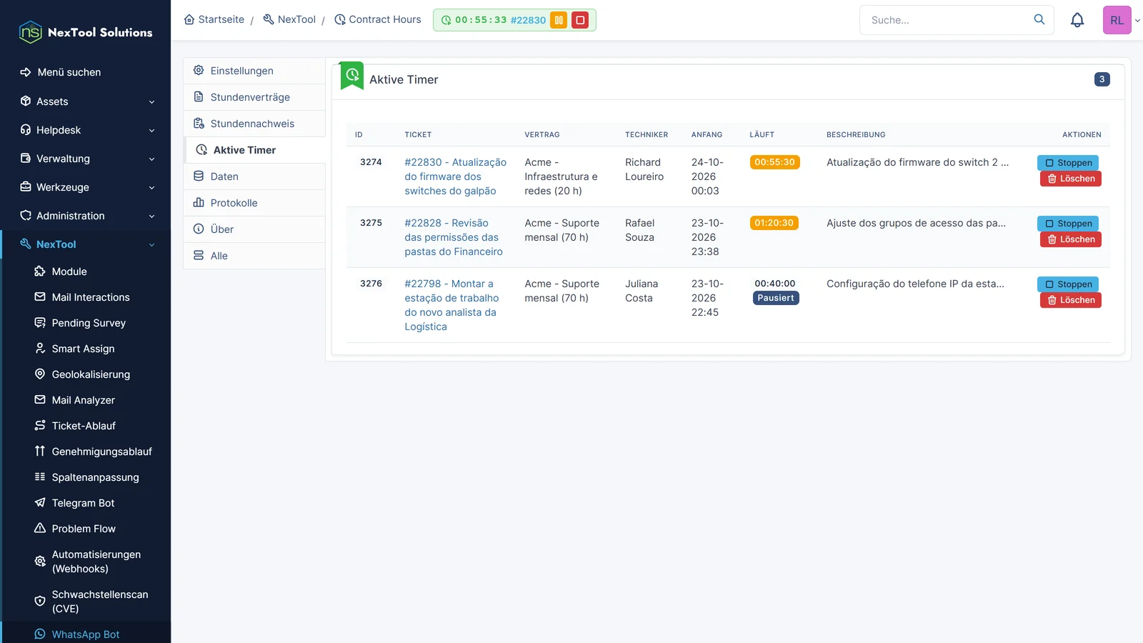1143x643 pixels.
Task: Expand the Assets sidebar section
Action: point(86,101)
